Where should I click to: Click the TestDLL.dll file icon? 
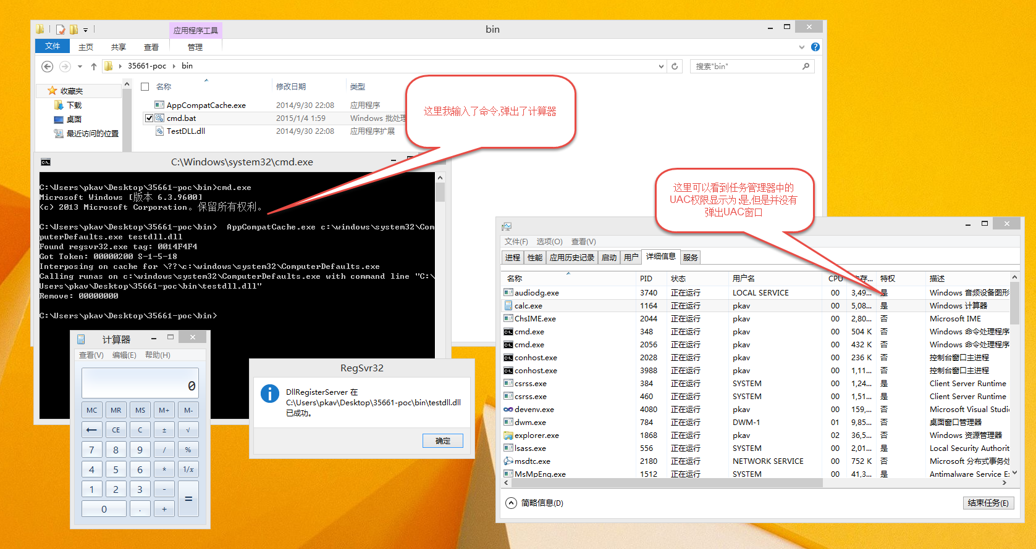[159, 131]
